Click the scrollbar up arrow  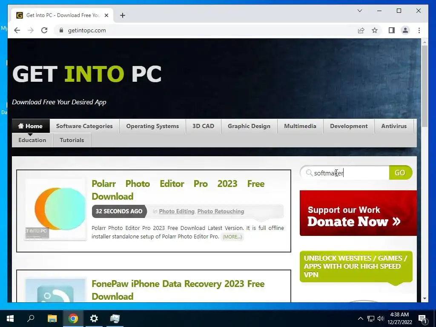click(x=425, y=42)
